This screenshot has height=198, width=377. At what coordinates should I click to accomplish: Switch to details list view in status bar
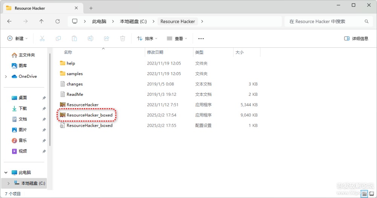click(364, 193)
